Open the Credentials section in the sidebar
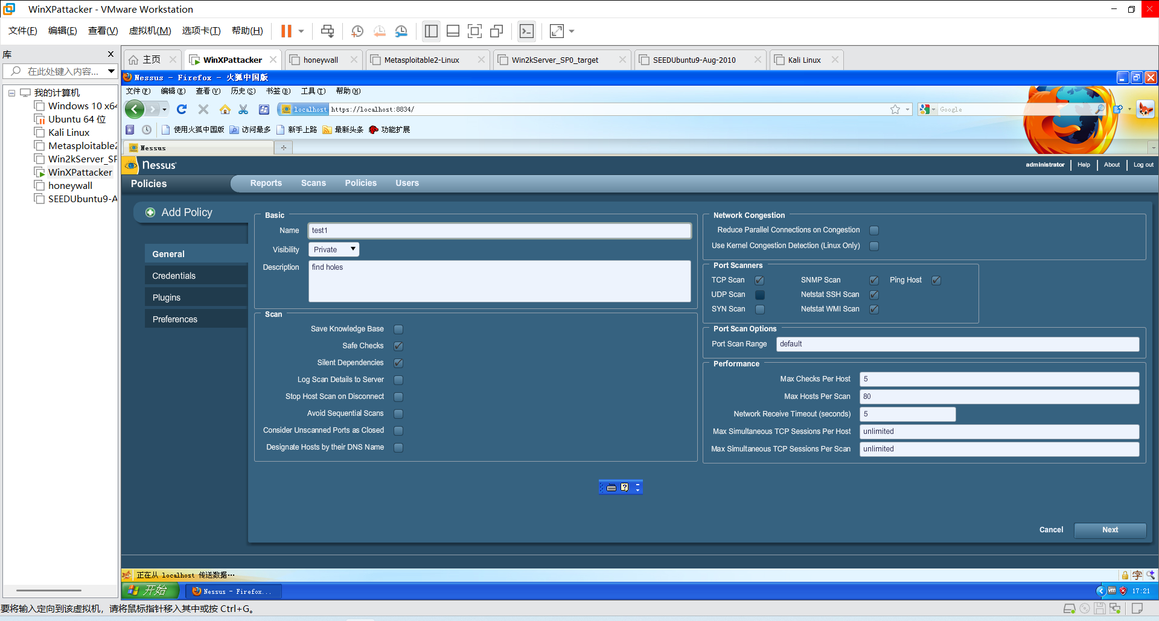The width and height of the screenshot is (1159, 621). (196, 276)
